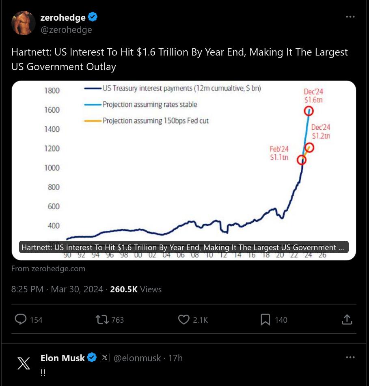Open zerohedge profile picture
The width and height of the screenshot is (369, 386).
(x=24, y=23)
